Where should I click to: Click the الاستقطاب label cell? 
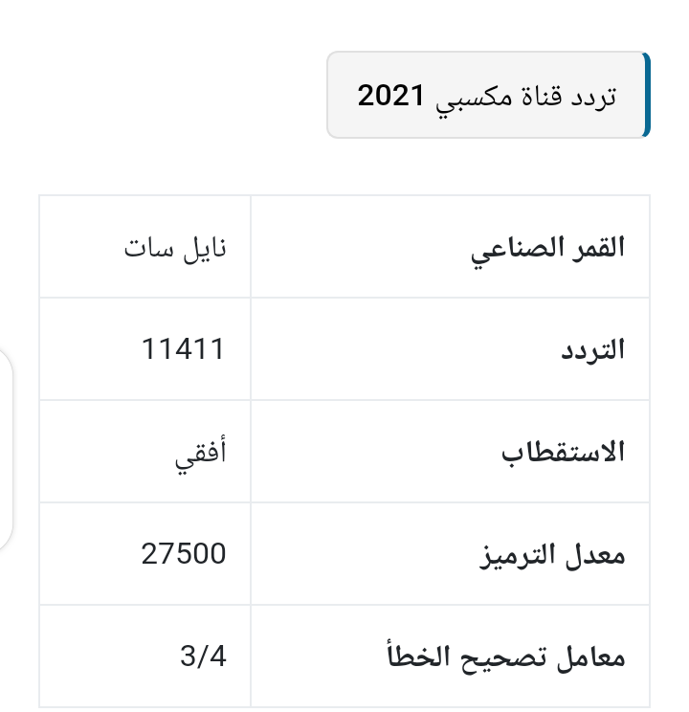pos(450,452)
